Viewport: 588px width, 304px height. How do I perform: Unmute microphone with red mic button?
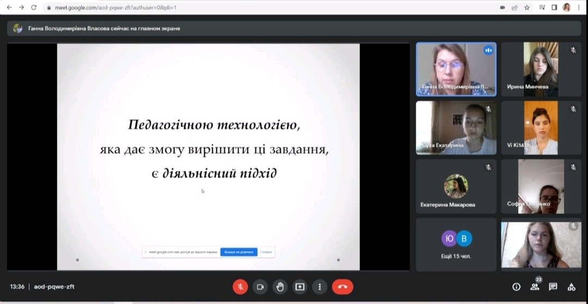pyautogui.click(x=241, y=287)
